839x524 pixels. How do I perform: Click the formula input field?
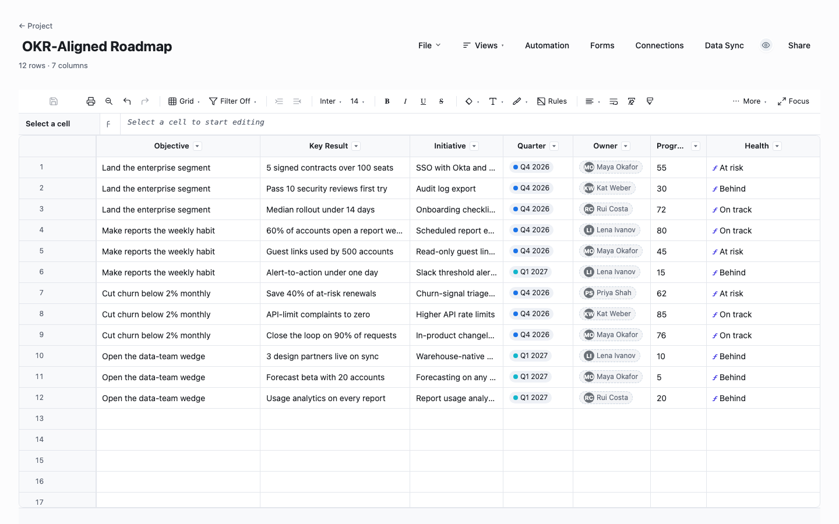(470, 123)
